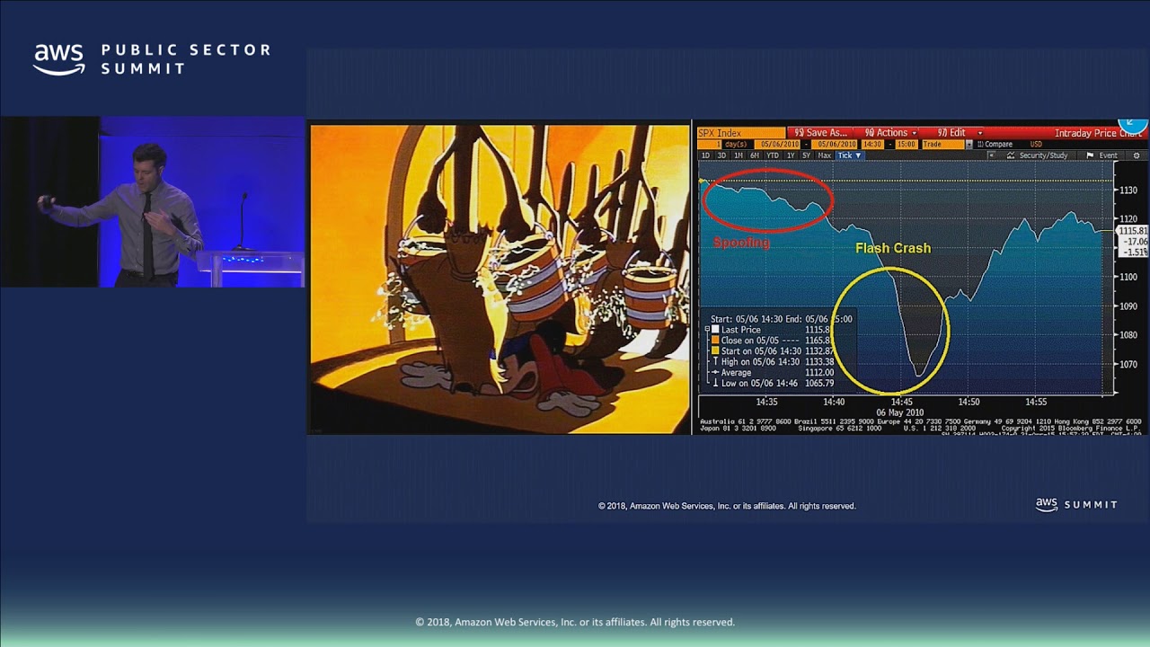Click the AWS Public Sector Summit logo
The height and width of the screenshot is (647, 1150).
152,59
